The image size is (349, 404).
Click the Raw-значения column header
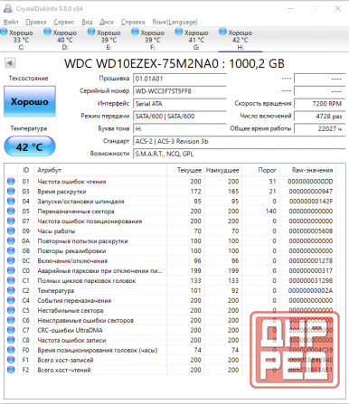(x=307, y=170)
